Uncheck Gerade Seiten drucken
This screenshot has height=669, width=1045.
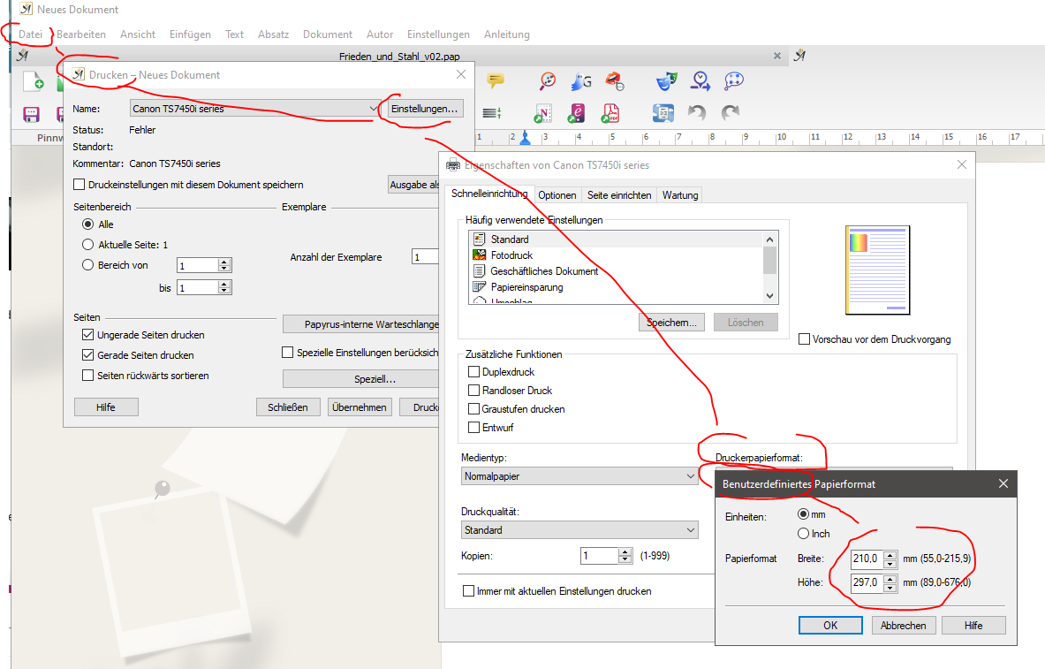click(88, 355)
